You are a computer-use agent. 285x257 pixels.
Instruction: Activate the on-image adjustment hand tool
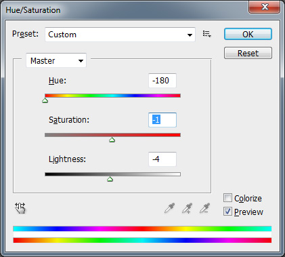tap(20, 208)
